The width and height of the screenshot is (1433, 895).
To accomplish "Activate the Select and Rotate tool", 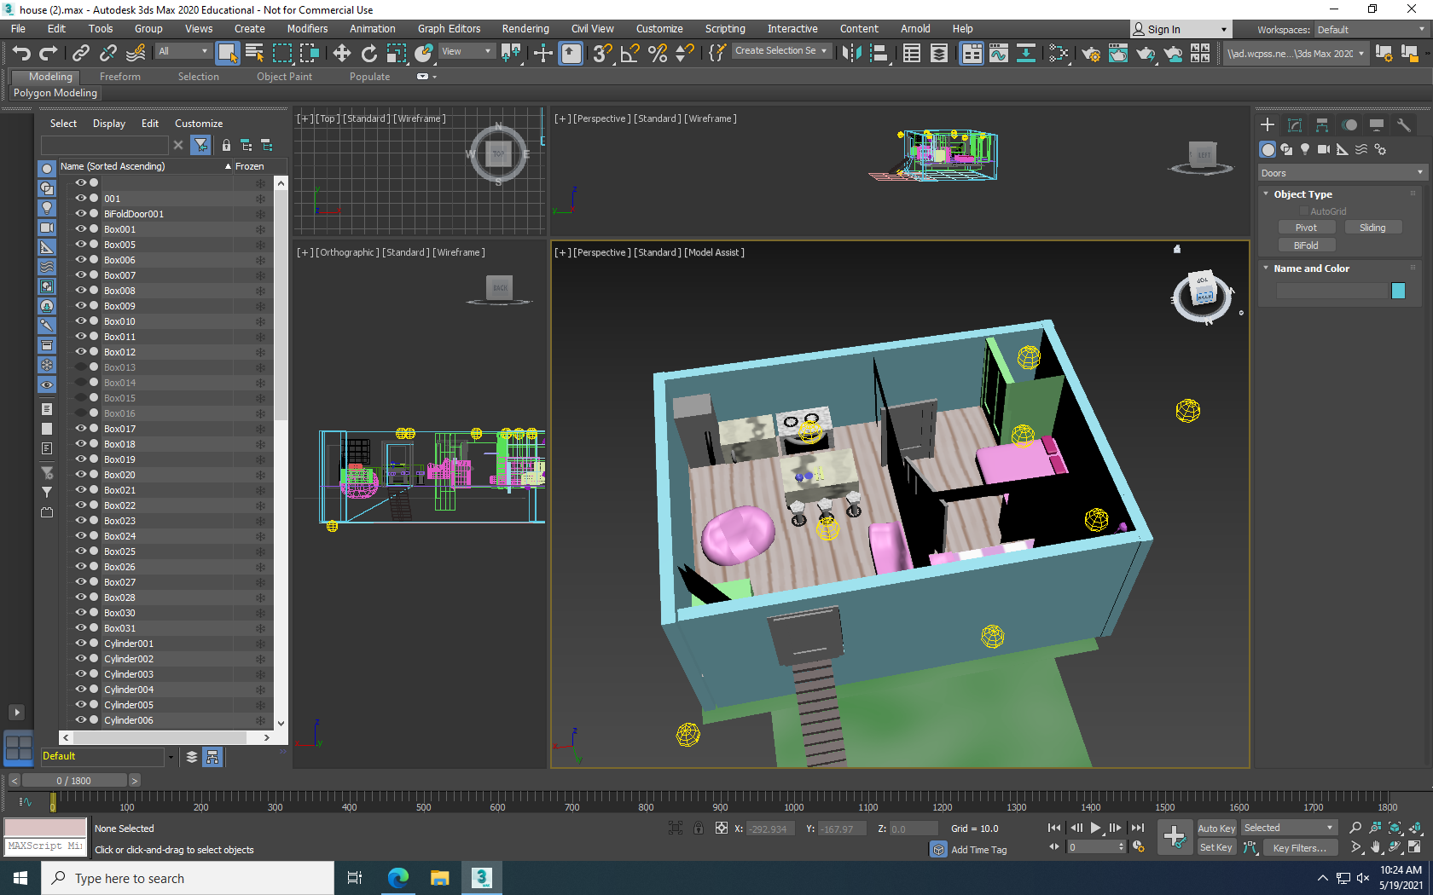I will click(368, 54).
